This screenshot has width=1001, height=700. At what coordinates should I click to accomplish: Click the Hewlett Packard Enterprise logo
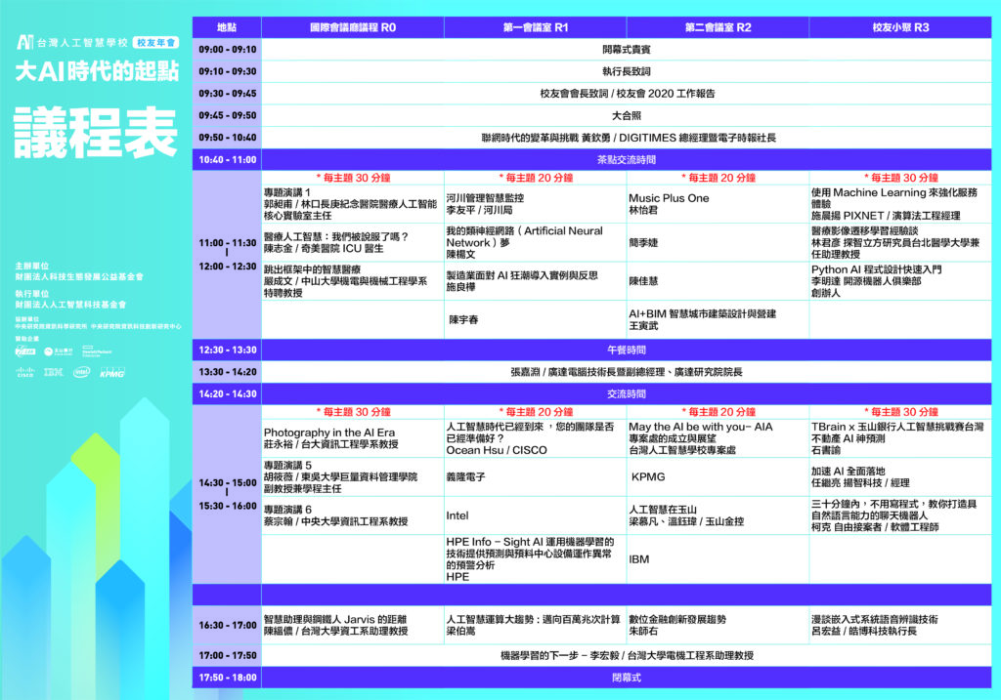point(98,351)
